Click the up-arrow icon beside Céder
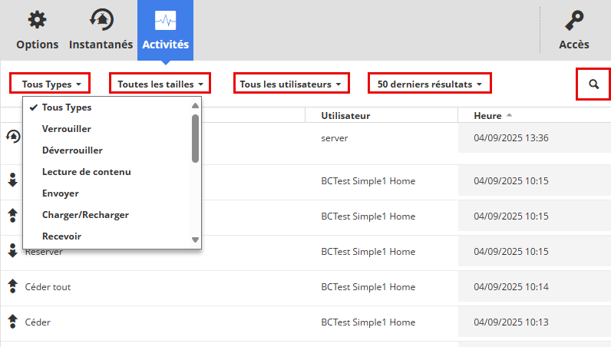The image size is (611, 347). pos(12,322)
